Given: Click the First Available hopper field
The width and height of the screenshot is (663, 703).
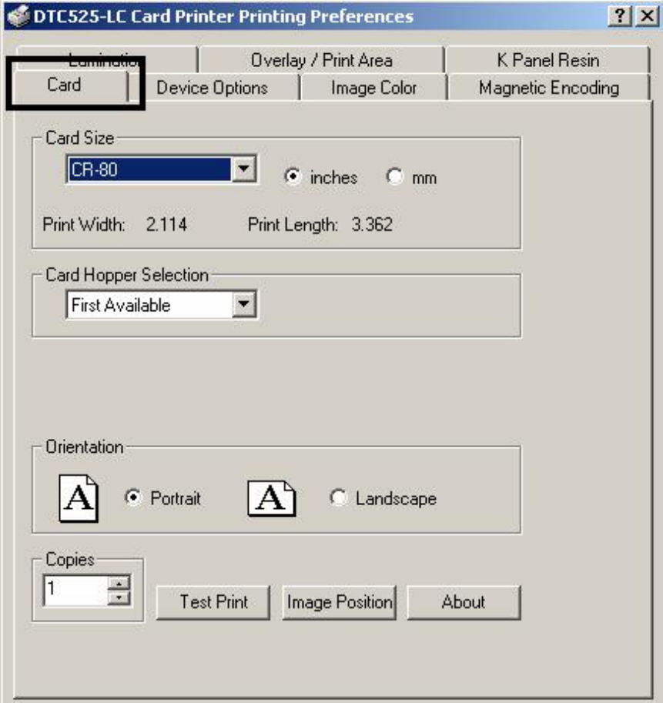Looking at the screenshot, I should tap(149, 305).
